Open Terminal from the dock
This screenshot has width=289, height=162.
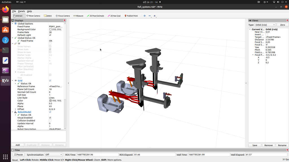point(5,50)
